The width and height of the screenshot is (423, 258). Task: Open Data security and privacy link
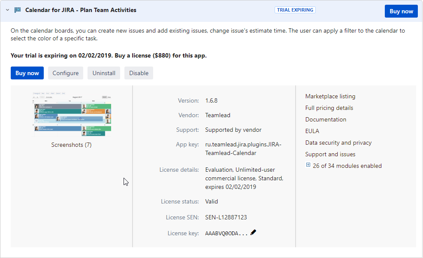(x=338, y=143)
